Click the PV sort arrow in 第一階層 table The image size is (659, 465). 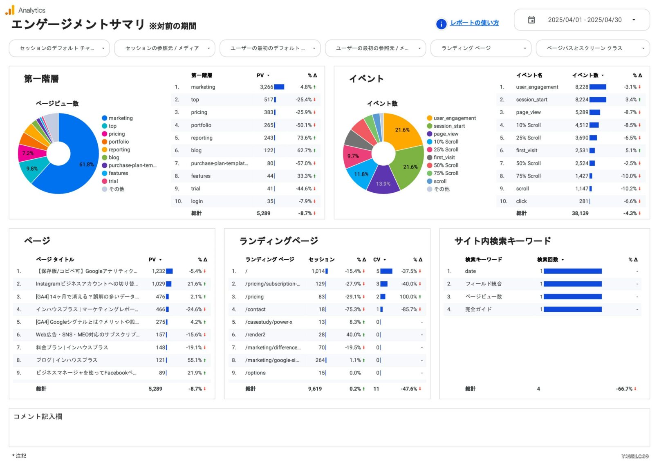[268, 76]
